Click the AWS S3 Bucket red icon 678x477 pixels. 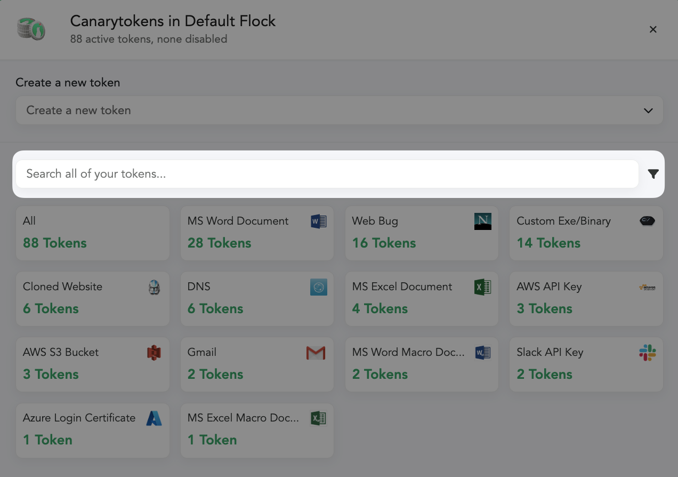154,353
